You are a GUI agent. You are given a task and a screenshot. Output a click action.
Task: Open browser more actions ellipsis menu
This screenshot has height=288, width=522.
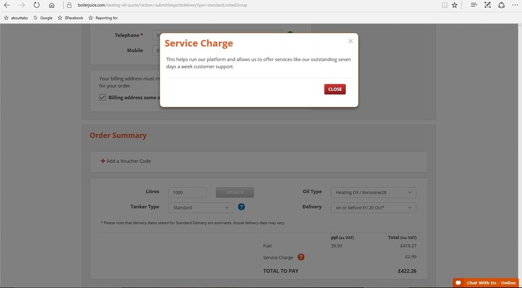515,5
